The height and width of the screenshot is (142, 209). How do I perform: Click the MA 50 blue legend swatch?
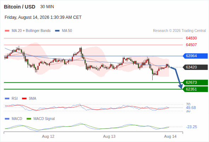[x=57, y=31]
